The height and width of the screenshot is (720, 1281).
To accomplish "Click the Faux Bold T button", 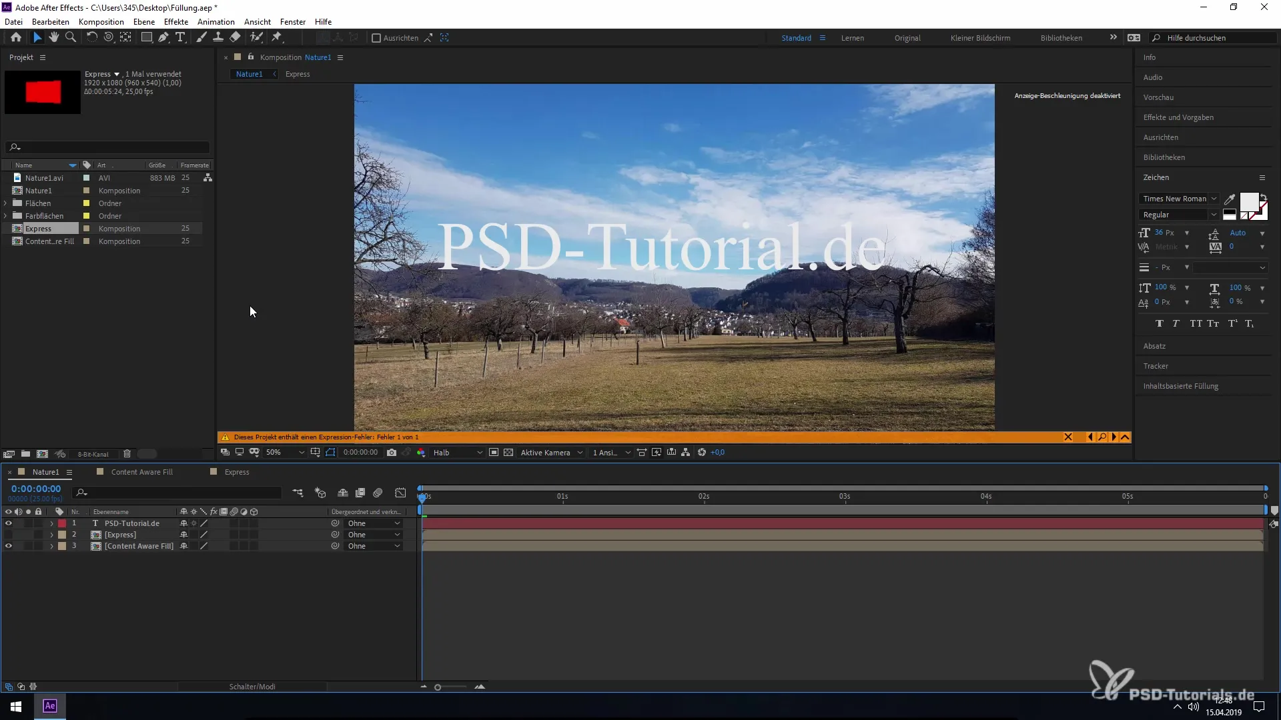I will [1160, 323].
